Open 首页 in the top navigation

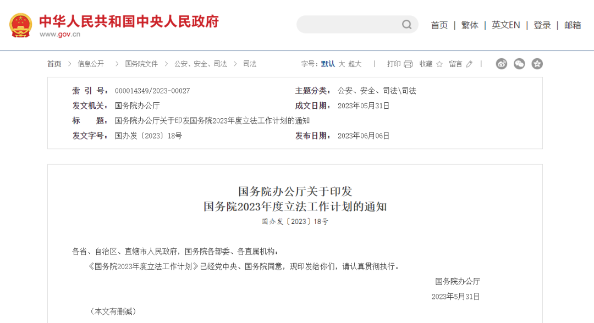coord(439,25)
